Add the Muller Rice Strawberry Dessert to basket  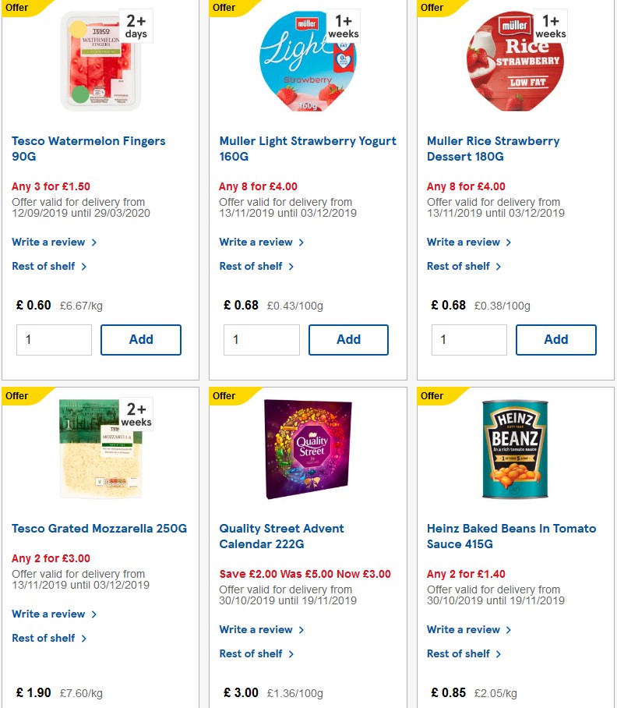click(x=555, y=339)
